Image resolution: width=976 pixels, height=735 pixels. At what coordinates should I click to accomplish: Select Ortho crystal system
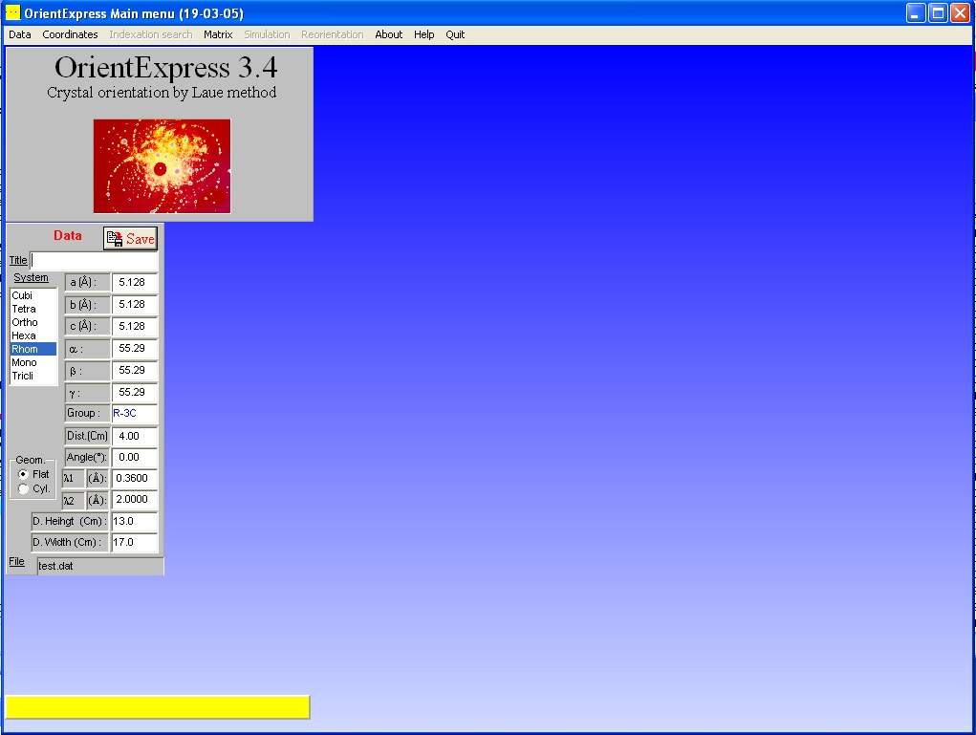[x=33, y=322]
